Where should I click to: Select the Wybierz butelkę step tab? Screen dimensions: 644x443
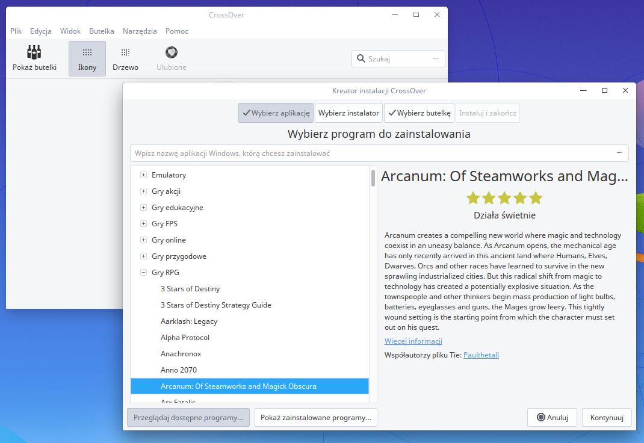(420, 113)
